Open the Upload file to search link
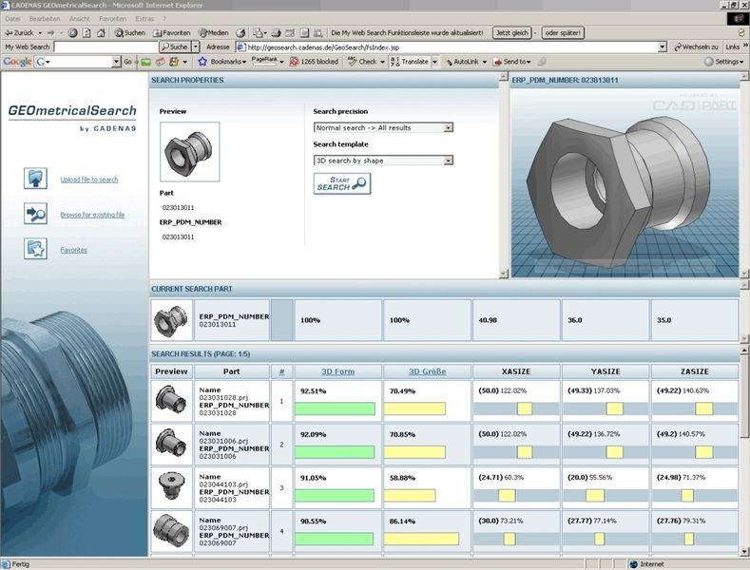This screenshot has width=750, height=570. click(x=89, y=180)
